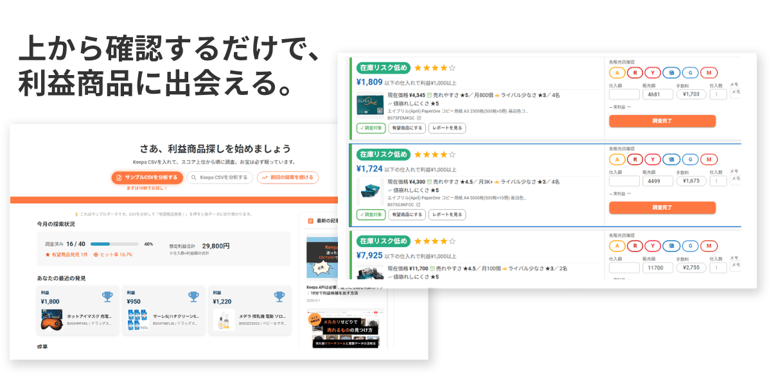Screen dimensions: 771x385
Task: Open the 値 price check icon
Action: tap(671, 72)
